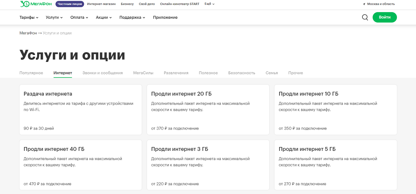
Task: Switch to the Популярное tab
Action: pyautogui.click(x=31, y=73)
